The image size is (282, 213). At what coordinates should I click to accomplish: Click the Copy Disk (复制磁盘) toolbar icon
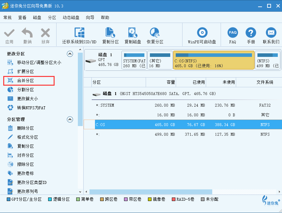[133, 32]
